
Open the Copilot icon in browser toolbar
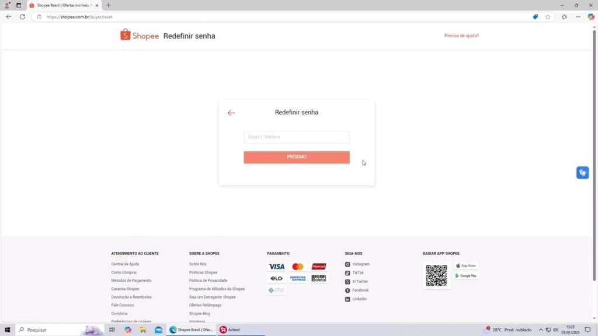pyautogui.click(x=591, y=17)
